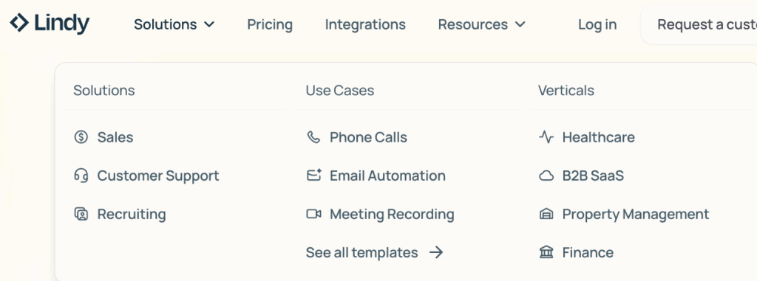Collapse the Solutions dropdown chevron

(209, 24)
